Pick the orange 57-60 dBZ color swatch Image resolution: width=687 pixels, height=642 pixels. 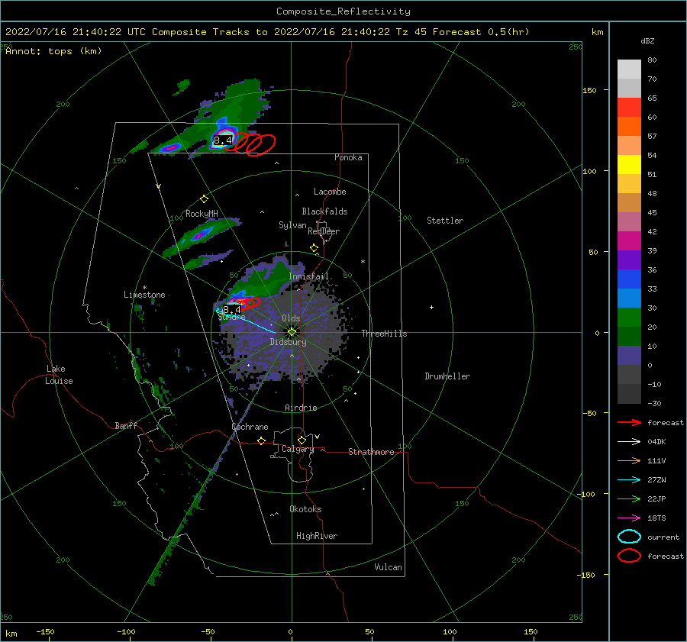pos(629,127)
